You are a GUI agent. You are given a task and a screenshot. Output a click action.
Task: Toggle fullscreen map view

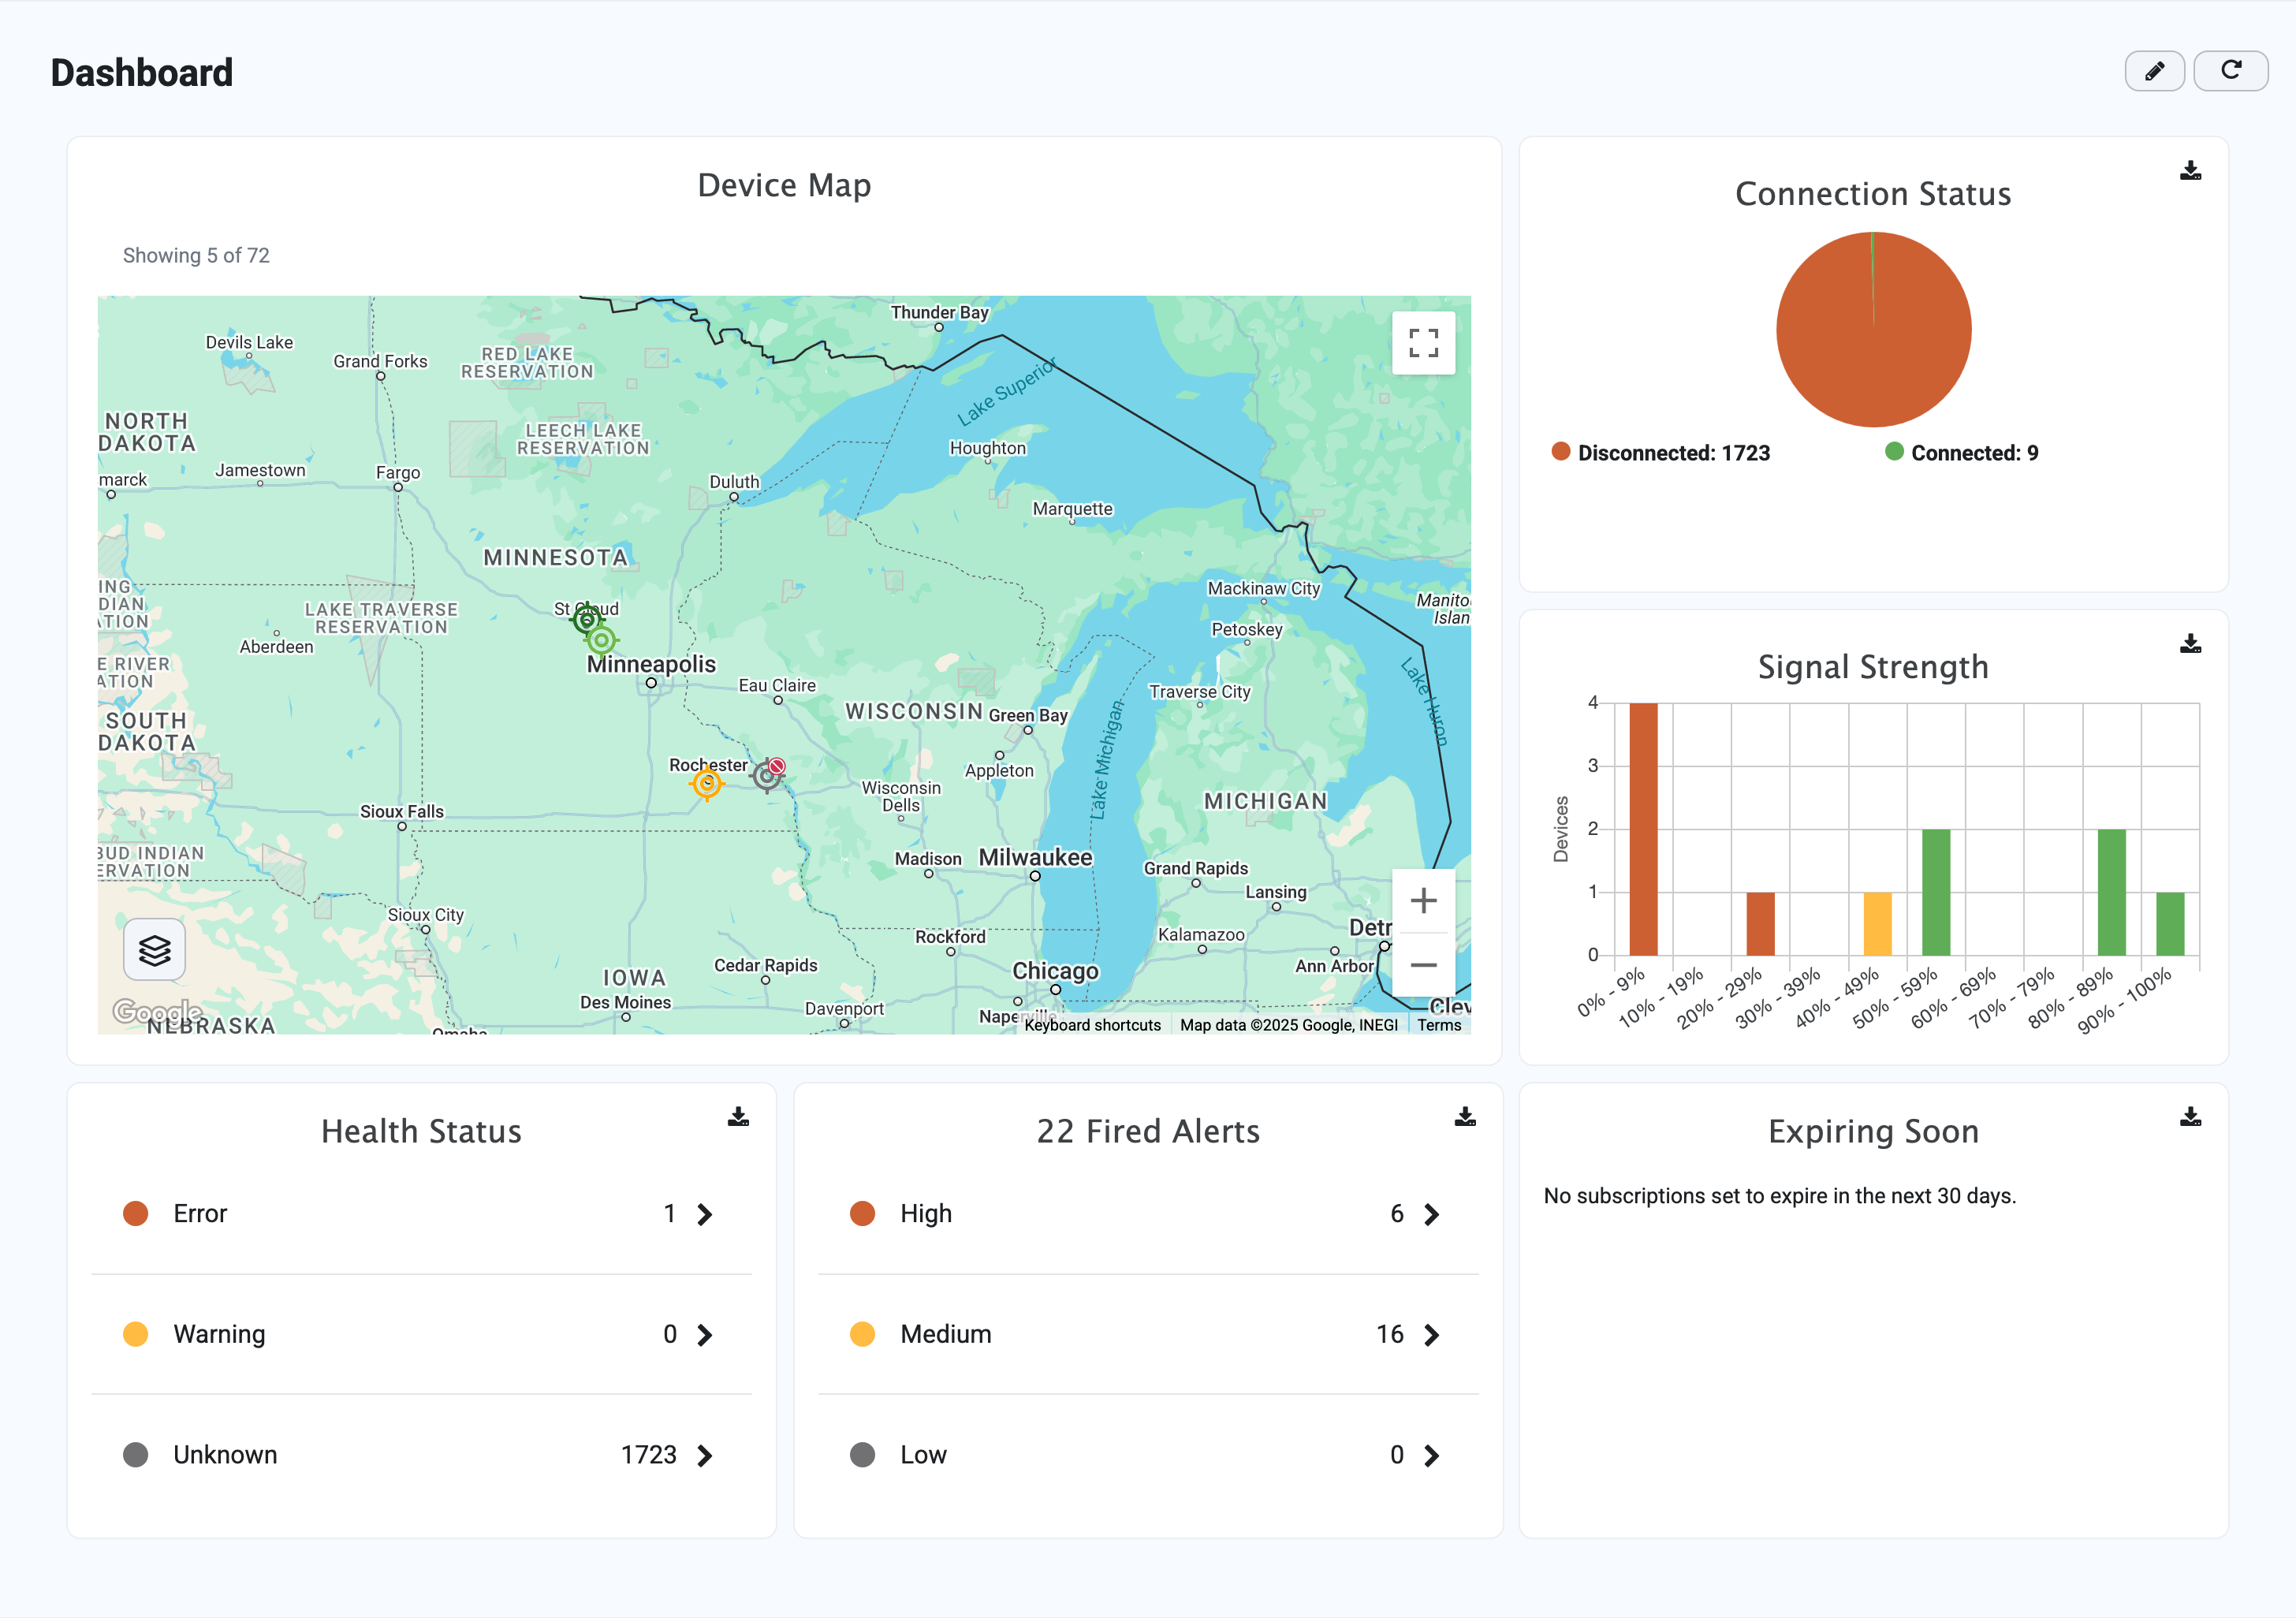[x=1423, y=343]
